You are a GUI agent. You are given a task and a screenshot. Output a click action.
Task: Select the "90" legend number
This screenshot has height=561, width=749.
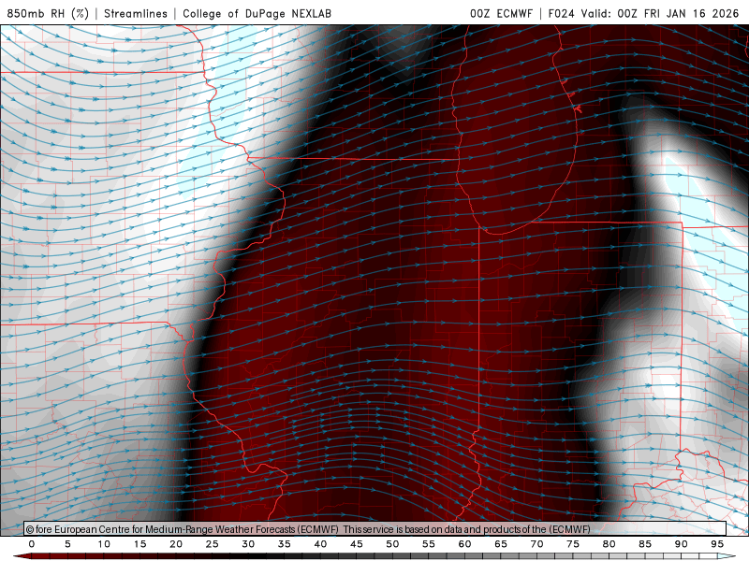682,544
